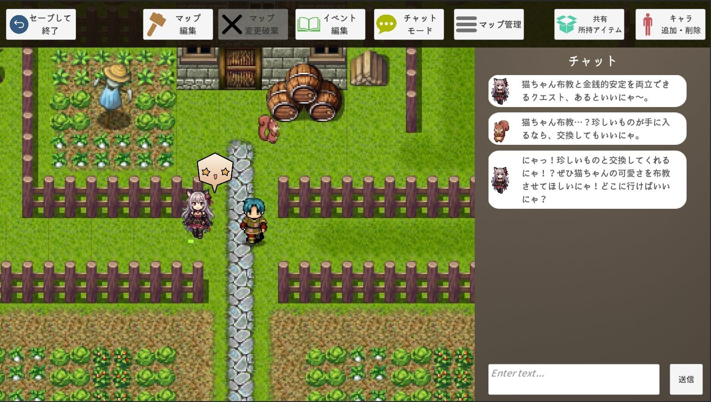Open 共有所持アイテム shared items box
The width and height of the screenshot is (711, 402).
pyautogui.click(x=589, y=24)
